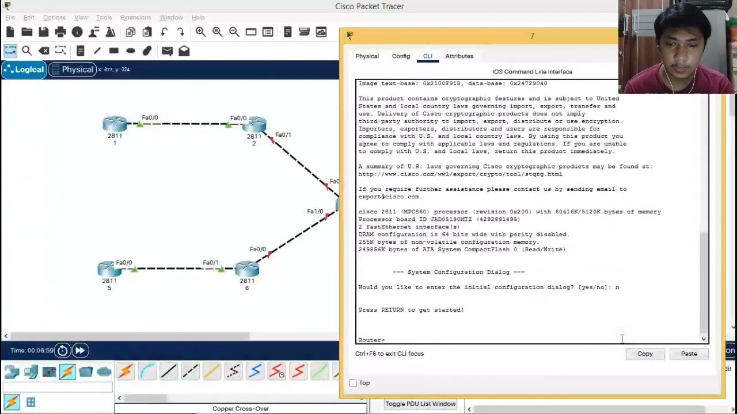Pick the Fiber orange cable
The width and height of the screenshot is (737, 414).
click(212, 372)
